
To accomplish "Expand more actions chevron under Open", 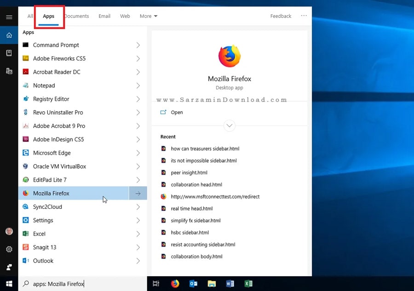I will pos(230,126).
